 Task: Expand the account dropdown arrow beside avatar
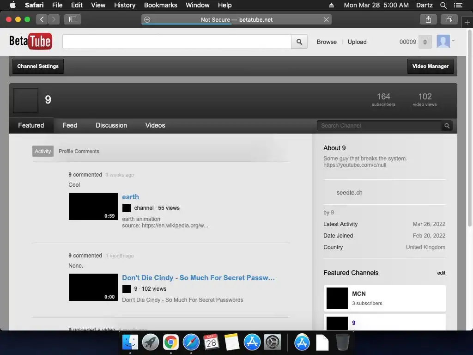tap(453, 41)
